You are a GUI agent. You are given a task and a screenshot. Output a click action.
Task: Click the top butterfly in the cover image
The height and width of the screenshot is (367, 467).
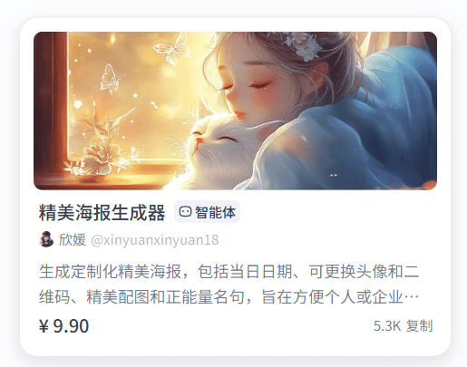pos(172,49)
